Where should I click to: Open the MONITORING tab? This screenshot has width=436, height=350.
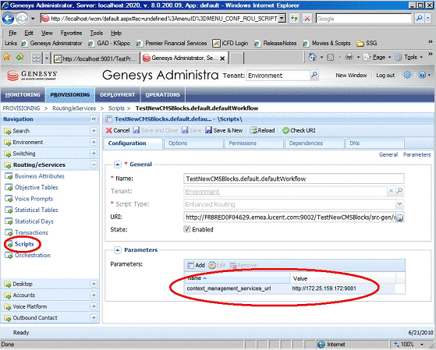click(23, 95)
